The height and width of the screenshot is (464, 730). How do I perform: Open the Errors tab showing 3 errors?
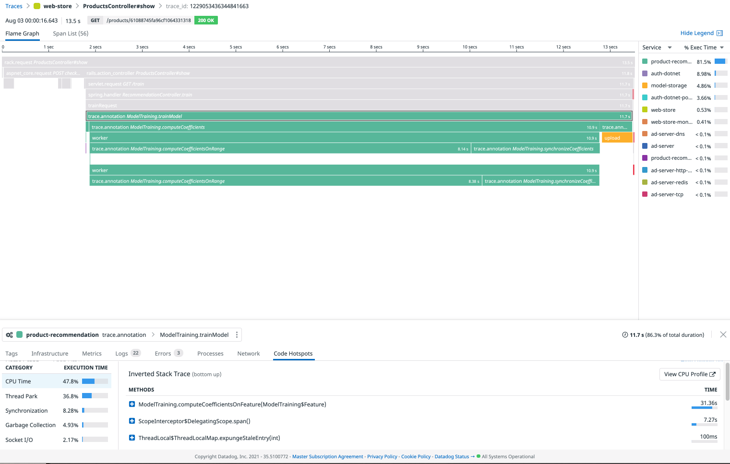coord(163,353)
